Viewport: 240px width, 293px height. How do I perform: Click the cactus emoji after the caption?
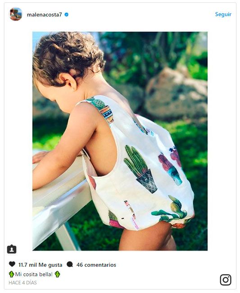tap(58, 274)
